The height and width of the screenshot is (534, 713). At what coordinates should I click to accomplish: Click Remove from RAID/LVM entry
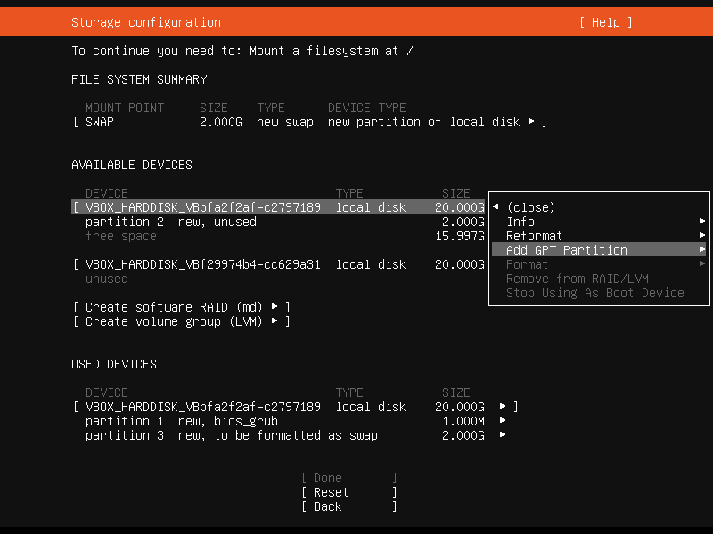(x=578, y=279)
